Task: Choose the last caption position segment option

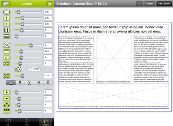Action: point(48,83)
